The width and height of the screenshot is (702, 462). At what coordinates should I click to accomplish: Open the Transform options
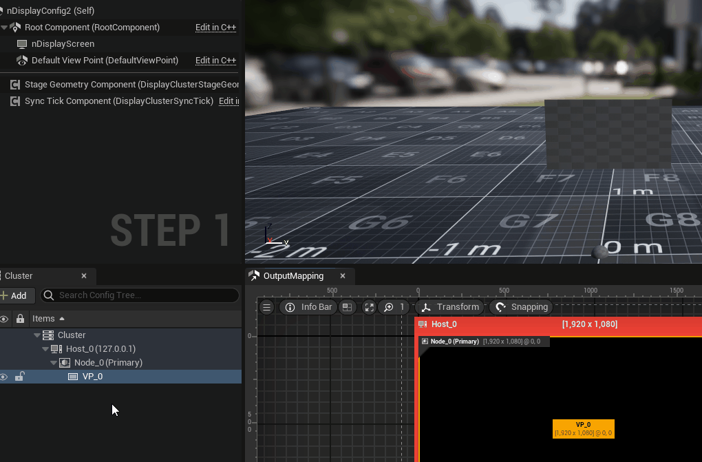(450, 307)
